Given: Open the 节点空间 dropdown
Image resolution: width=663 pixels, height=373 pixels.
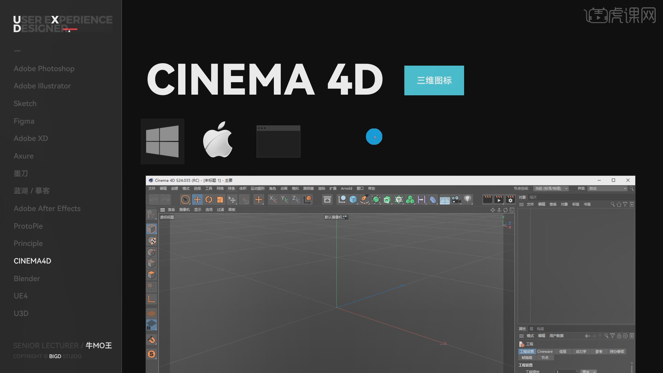Looking at the screenshot, I should pyautogui.click(x=551, y=189).
